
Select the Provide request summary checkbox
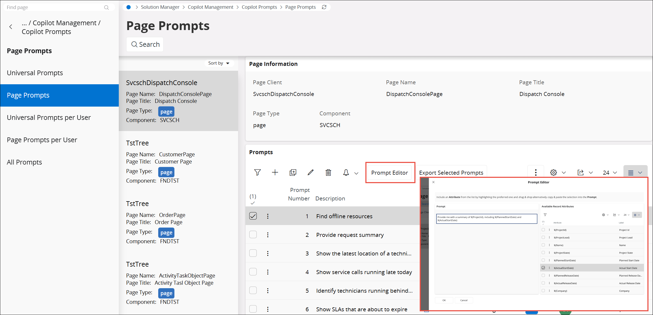tap(253, 235)
